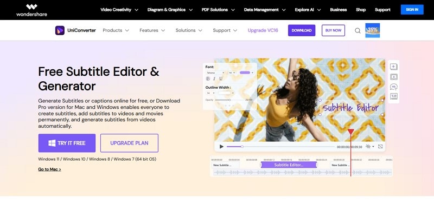Pick the white outline color swatch
The image size is (434, 210).
pyautogui.click(x=224, y=93)
